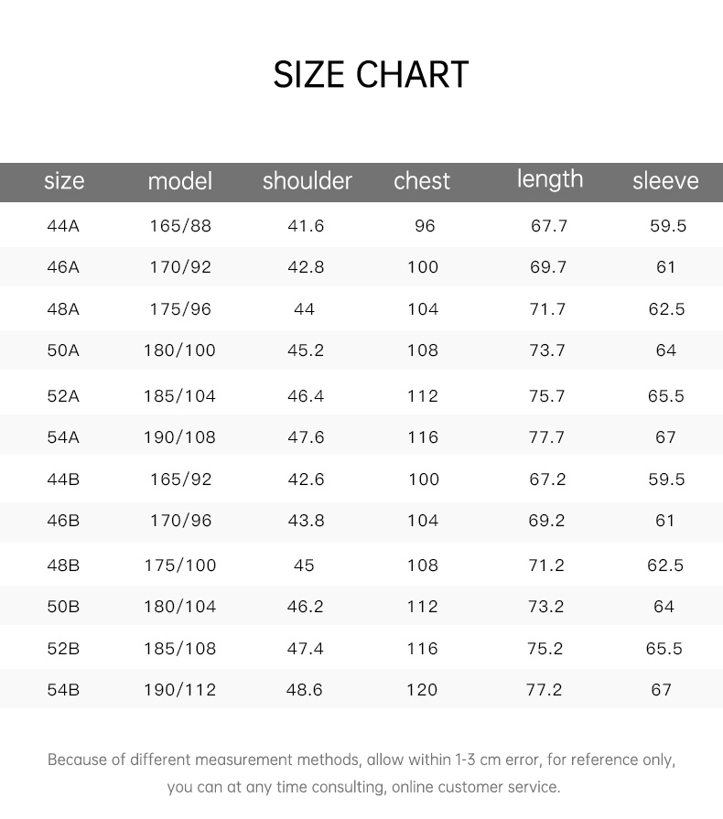
Task: Click the SIZE CHART title
Action: (371, 75)
